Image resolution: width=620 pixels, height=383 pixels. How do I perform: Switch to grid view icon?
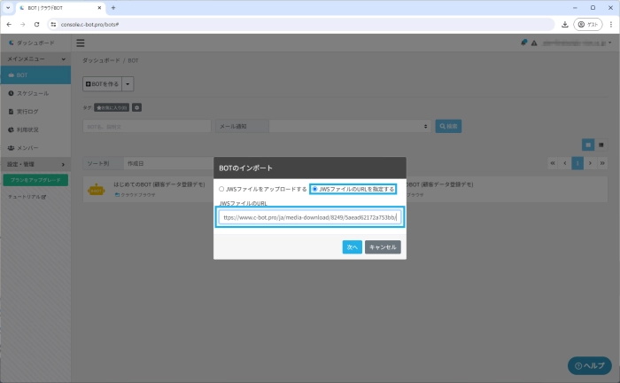click(x=587, y=144)
